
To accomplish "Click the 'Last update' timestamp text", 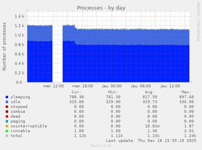I will pyautogui.click(x=151, y=141).
